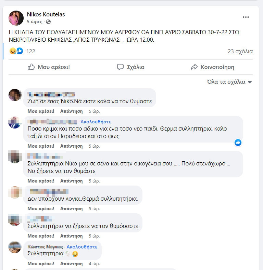The height and width of the screenshot is (270, 263).
Task: Click the sad reaction emoji next to 122
Action: click(x=13, y=51)
